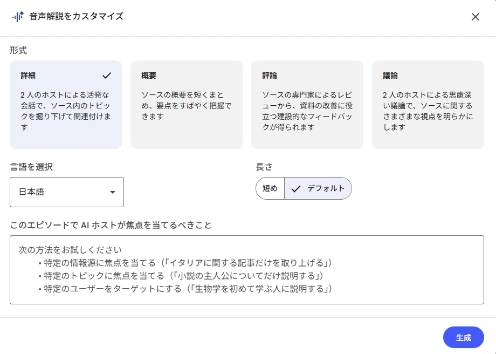Set length to デフォルト

click(318, 188)
